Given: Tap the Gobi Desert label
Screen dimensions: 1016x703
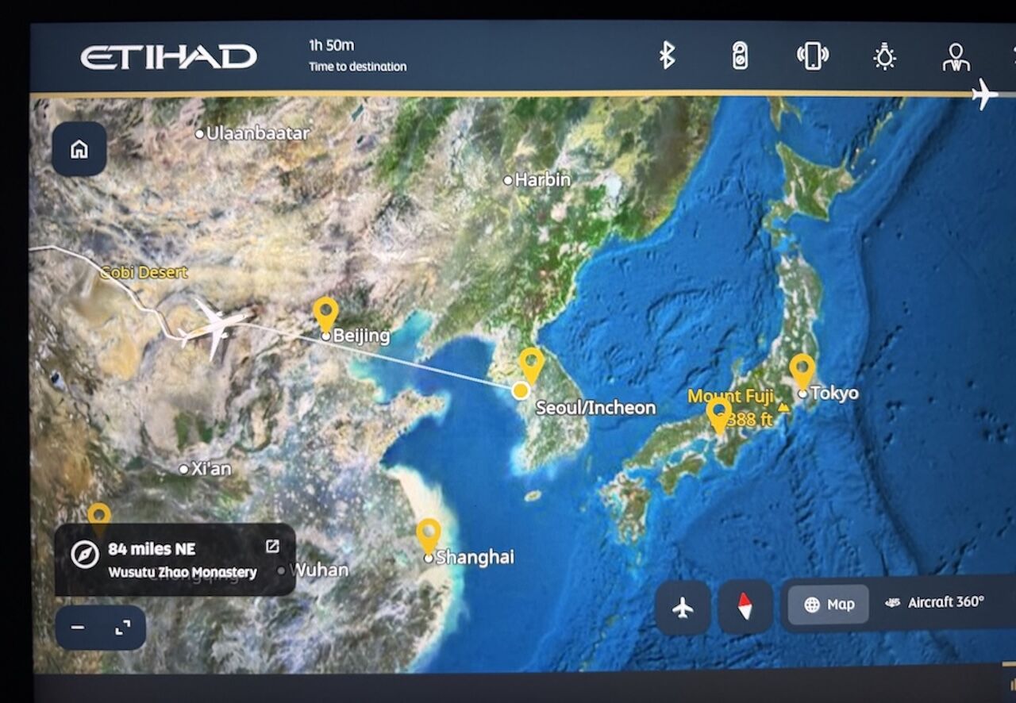Looking at the screenshot, I should pyautogui.click(x=144, y=272).
